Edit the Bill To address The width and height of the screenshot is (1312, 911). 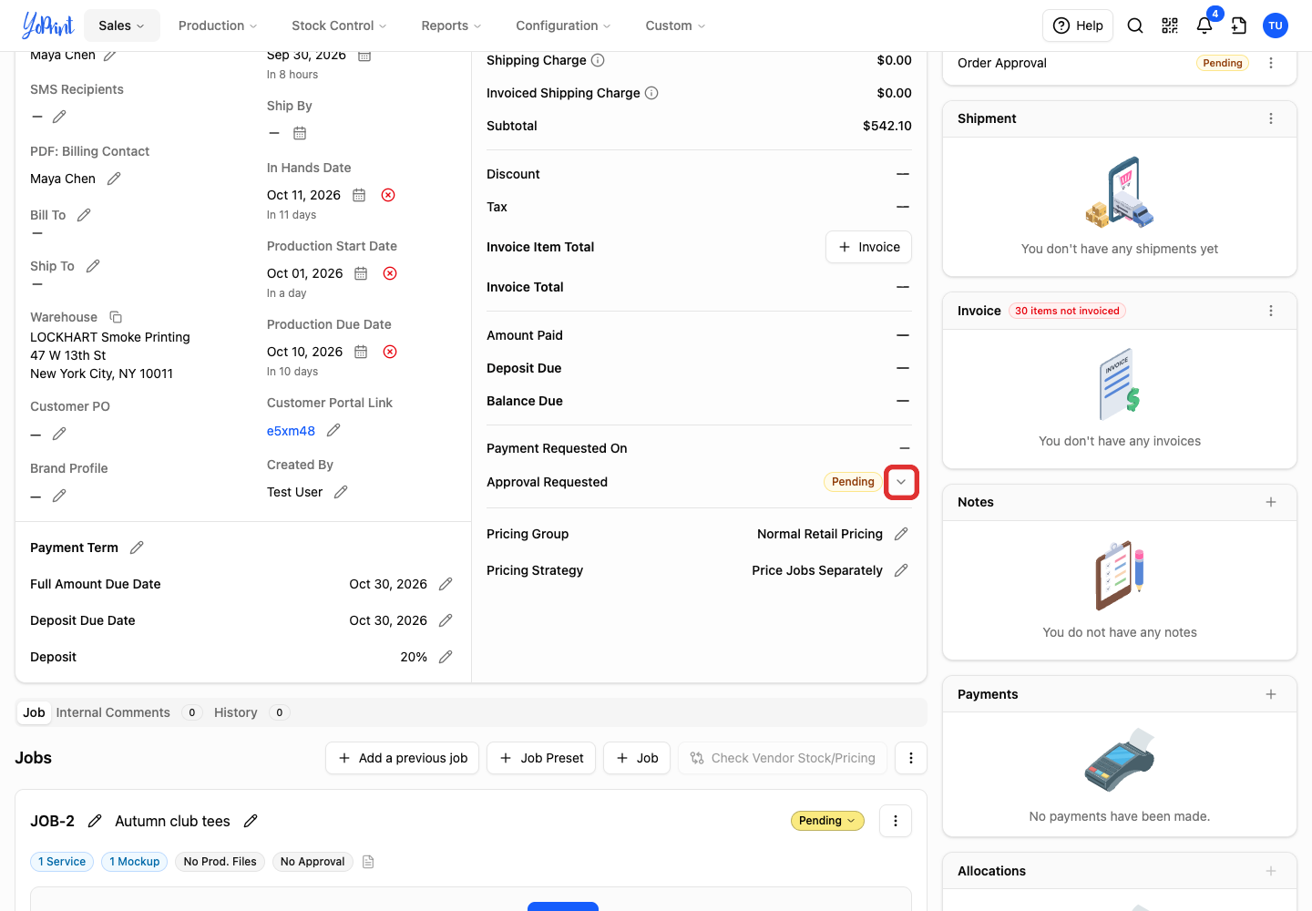tap(84, 215)
